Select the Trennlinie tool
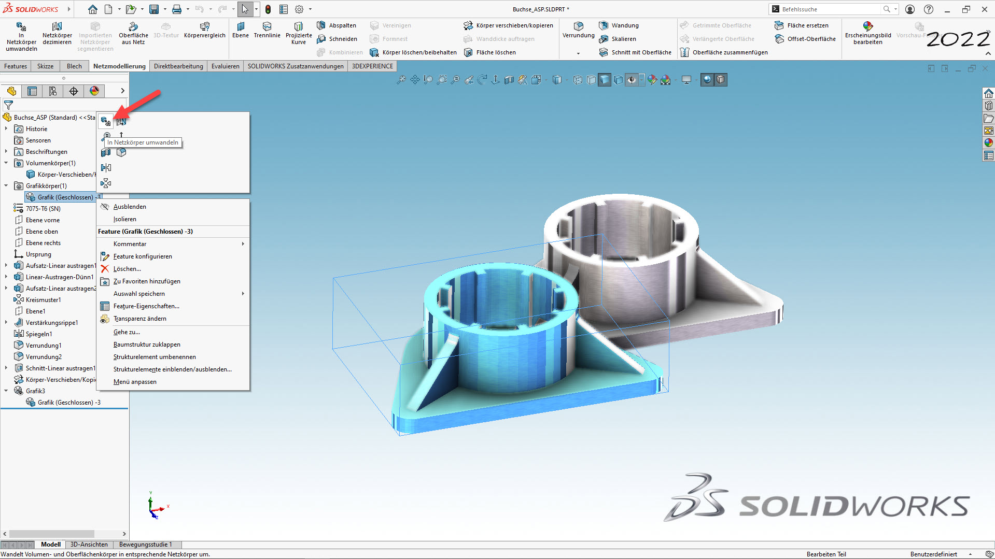Image resolution: width=995 pixels, height=559 pixels. pos(267,31)
